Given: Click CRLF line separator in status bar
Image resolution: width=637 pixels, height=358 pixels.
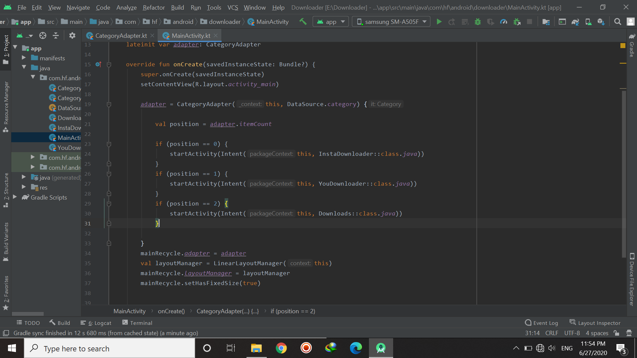Looking at the screenshot, I should click(x=552, y=333).
